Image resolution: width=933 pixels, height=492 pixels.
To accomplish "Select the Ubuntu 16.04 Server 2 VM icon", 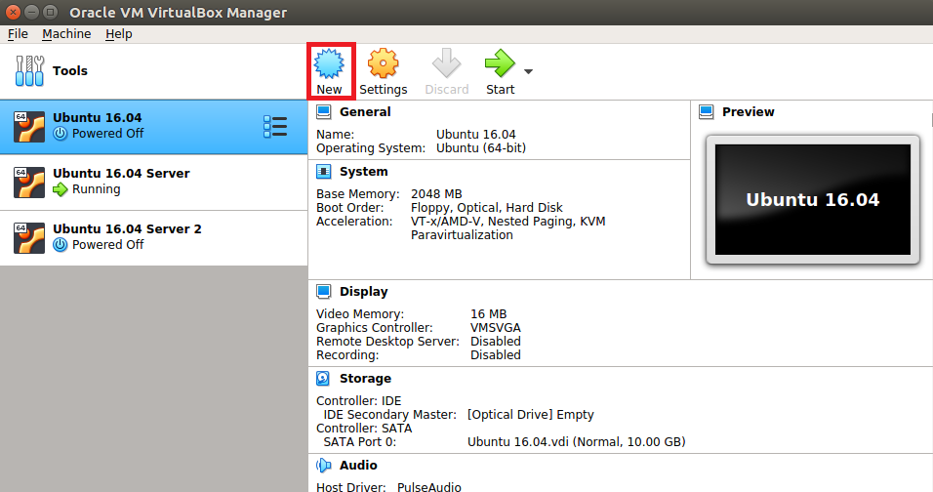I will (29, 237).
